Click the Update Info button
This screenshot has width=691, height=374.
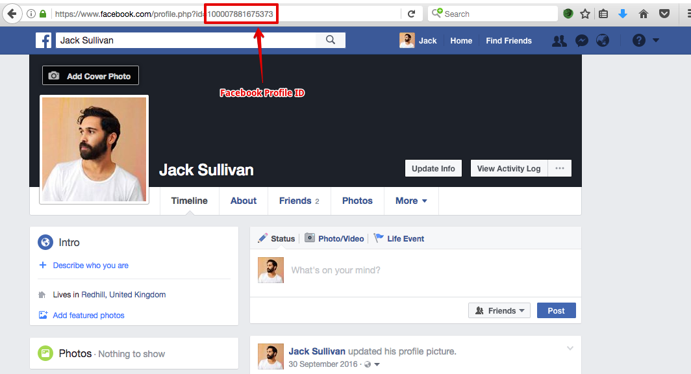pos(433,168)
